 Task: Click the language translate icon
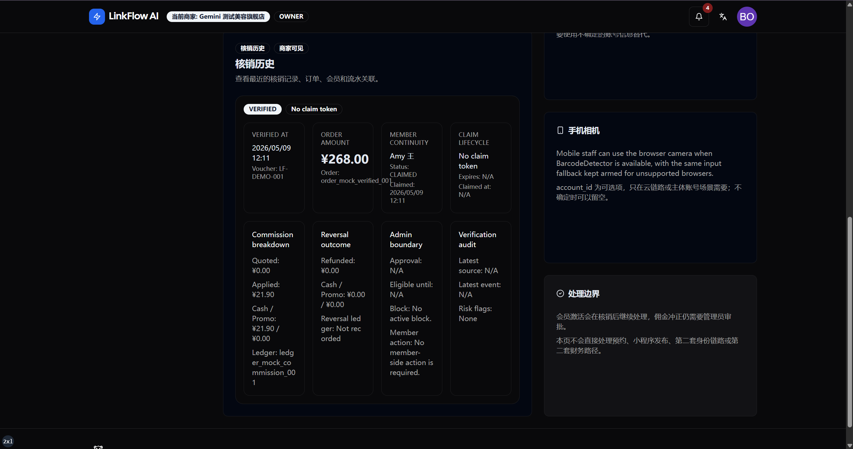(723, 17)
